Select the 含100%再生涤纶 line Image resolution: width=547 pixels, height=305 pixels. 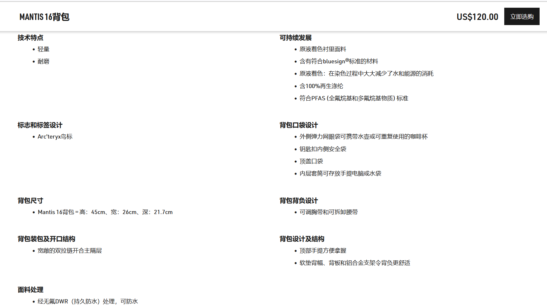point(321,86)
